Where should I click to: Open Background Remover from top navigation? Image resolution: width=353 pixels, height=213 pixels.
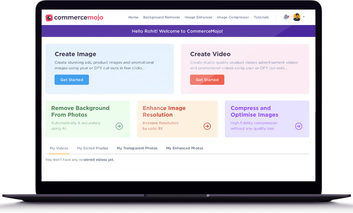pyautogui.click(x=161, y=17)
